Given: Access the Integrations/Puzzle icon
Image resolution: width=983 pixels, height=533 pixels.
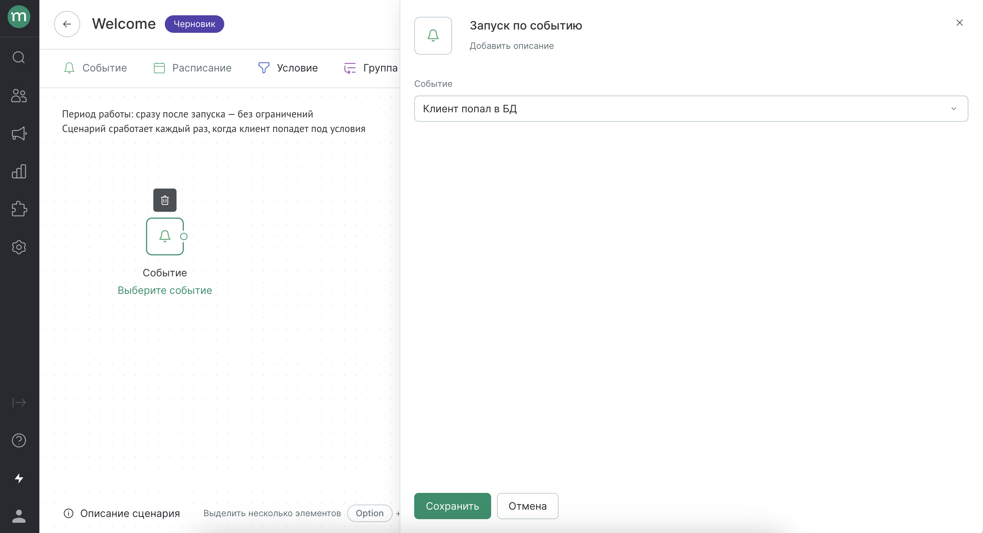Looking at the screenshot, I should pyautogui.click(x=19, y=209).
